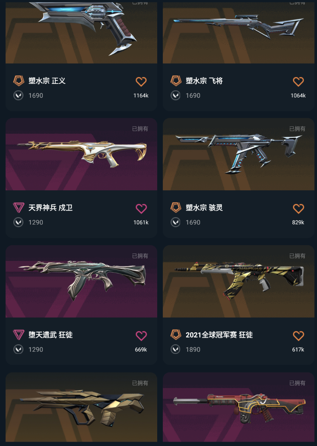View the 2021全球冠军赛 狂徒 weapon image
Image resolution: width=317 pixels, height=446 pixels.
click(238, 282)
